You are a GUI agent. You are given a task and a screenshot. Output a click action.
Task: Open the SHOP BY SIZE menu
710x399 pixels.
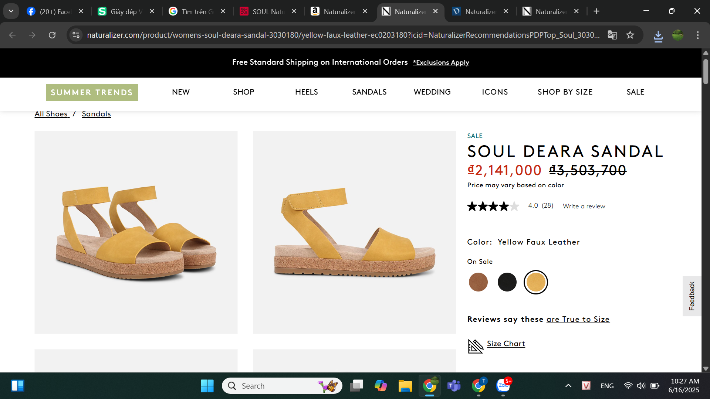pos(565,92)
